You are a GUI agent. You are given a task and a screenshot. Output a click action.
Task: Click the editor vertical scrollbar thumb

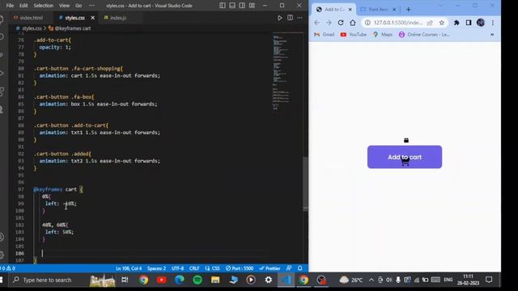[306, 183]
